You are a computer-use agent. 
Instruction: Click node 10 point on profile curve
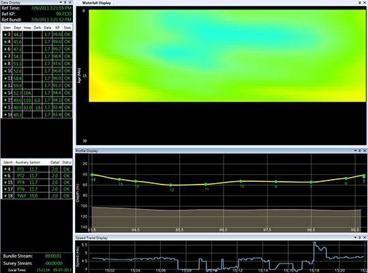pyautogui.click(x=241, y=181)
